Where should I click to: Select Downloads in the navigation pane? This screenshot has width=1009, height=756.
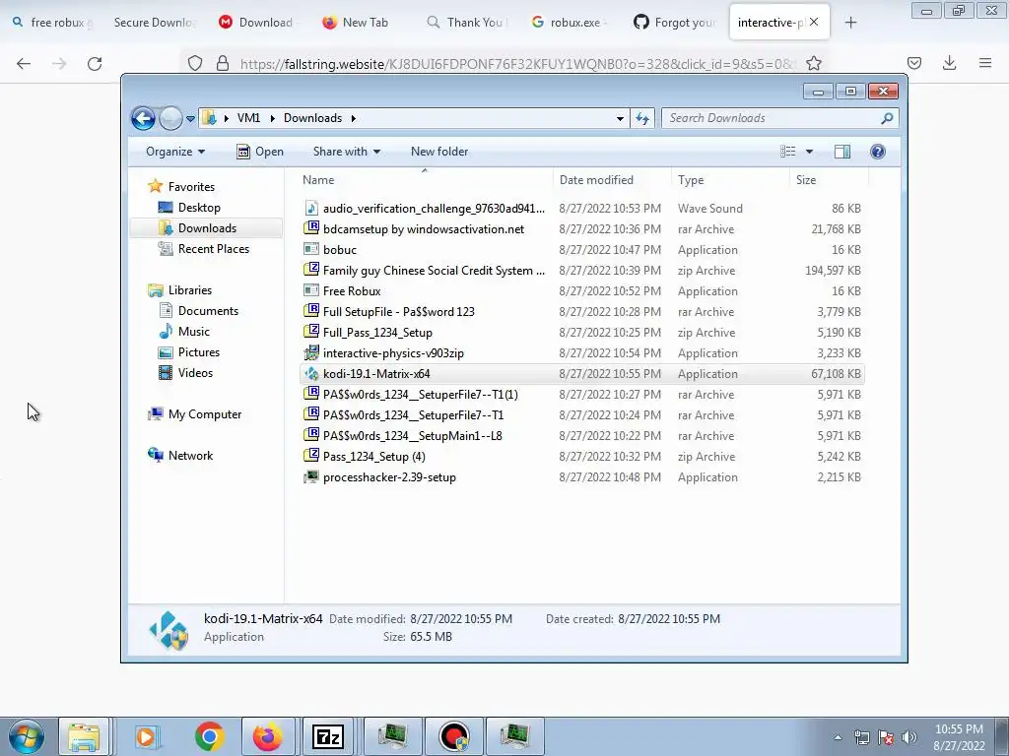[x=207, y=228]
